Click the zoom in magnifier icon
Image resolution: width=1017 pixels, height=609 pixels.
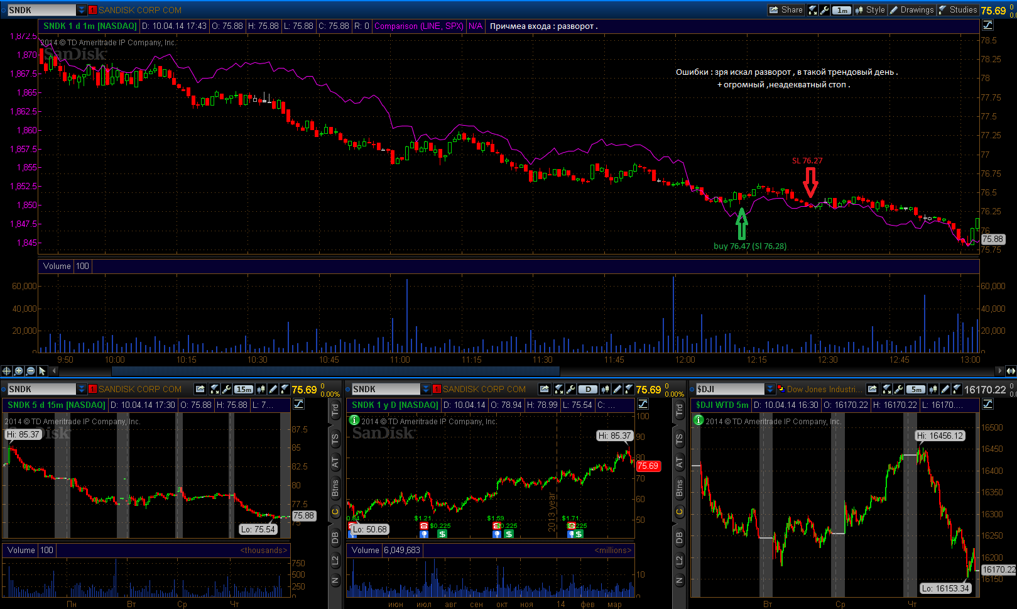[x=18, y=371]
